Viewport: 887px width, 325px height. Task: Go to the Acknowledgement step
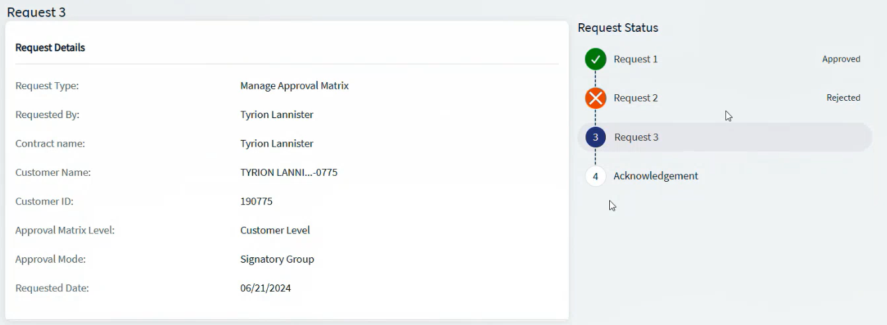(x=656, y=176)
